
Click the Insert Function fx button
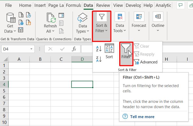tap(74, 49)
